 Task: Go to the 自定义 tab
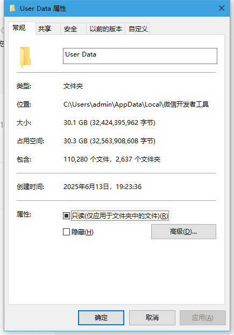pos(138,29)
